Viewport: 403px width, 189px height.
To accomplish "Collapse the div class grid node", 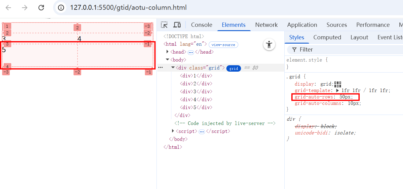I will (x=173, y=68).
